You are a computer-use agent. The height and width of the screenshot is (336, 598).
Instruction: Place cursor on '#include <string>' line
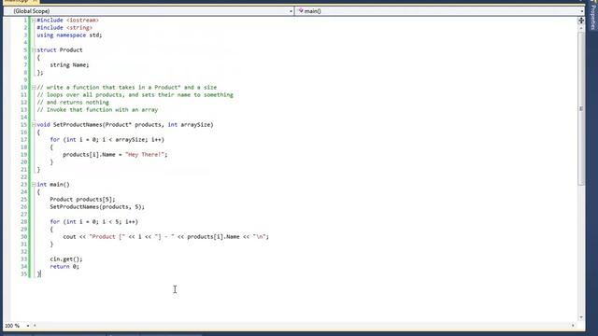point(64,28)
